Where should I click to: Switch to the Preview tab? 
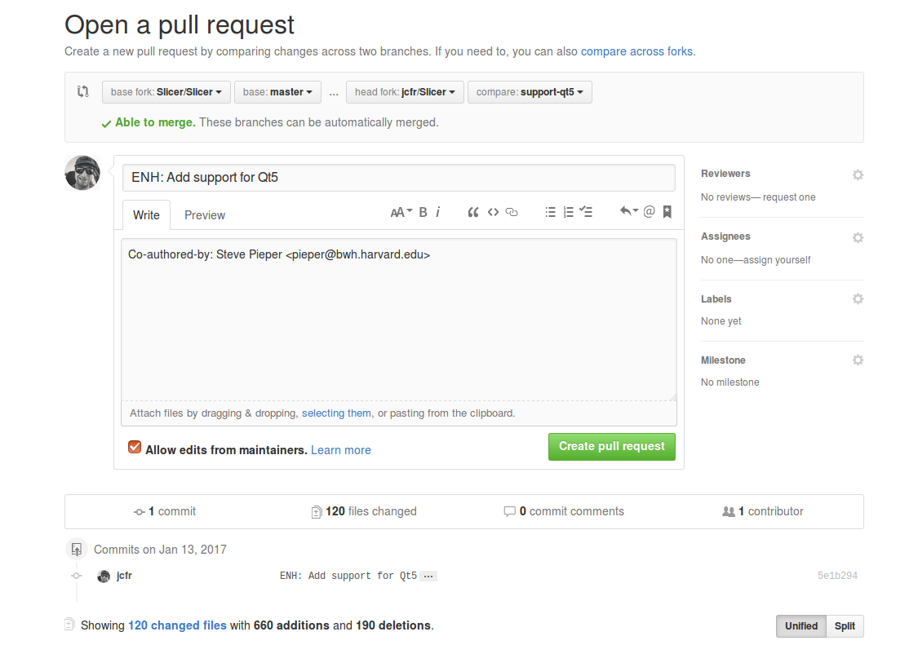(205, 215)
